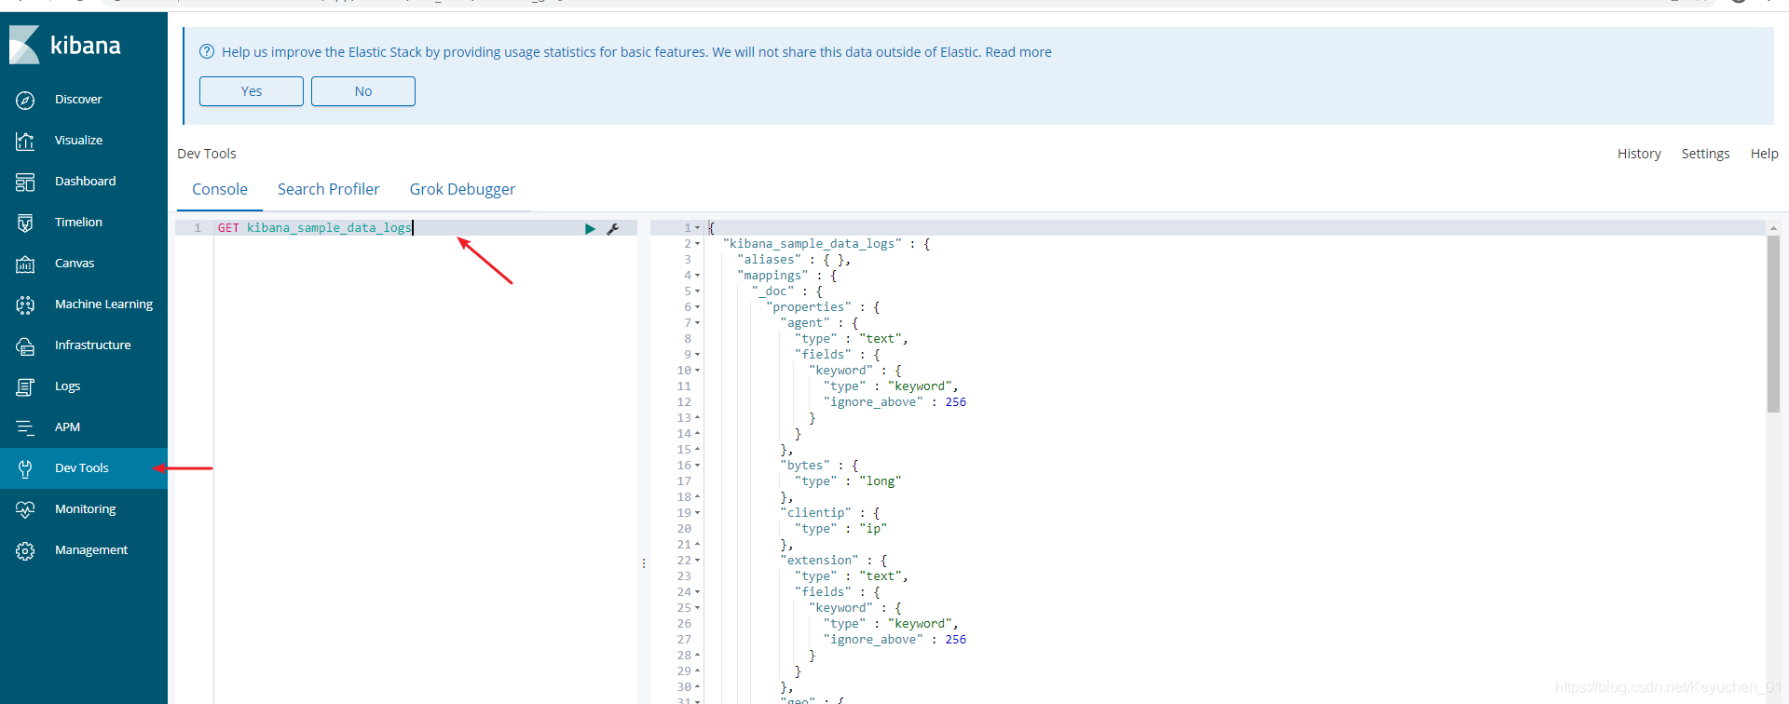Open Monitoring heartbeat icon
This screenshot has height=704, width=1789.
[x=25, y=509]
